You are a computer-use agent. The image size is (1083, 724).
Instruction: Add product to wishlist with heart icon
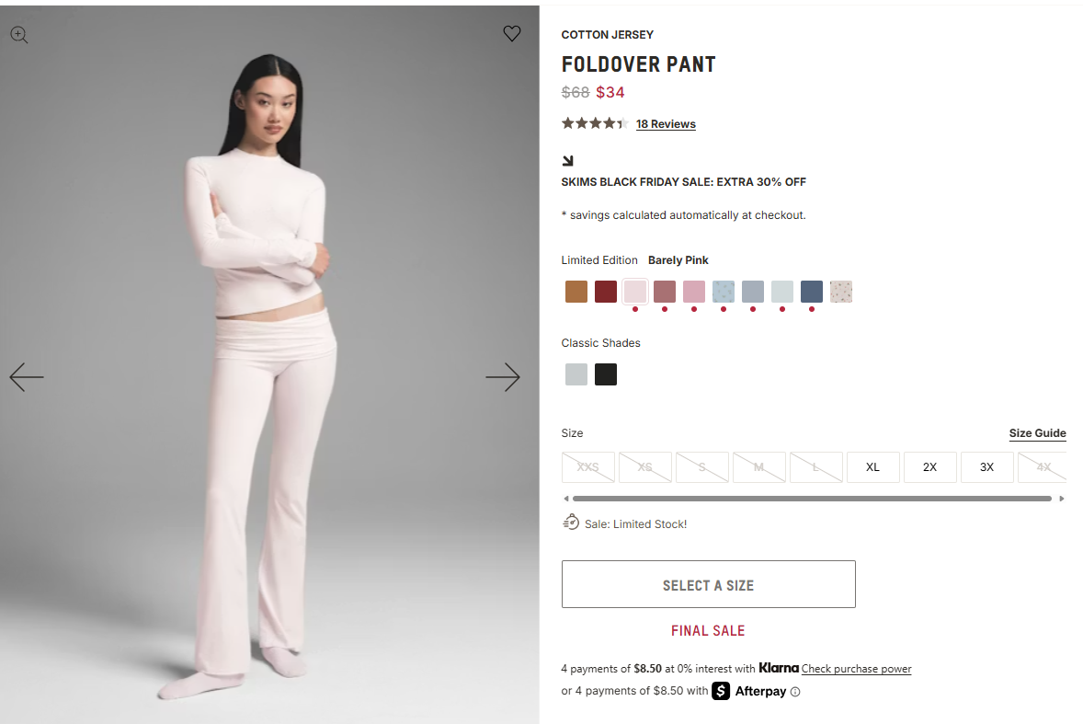pos(512,34)
